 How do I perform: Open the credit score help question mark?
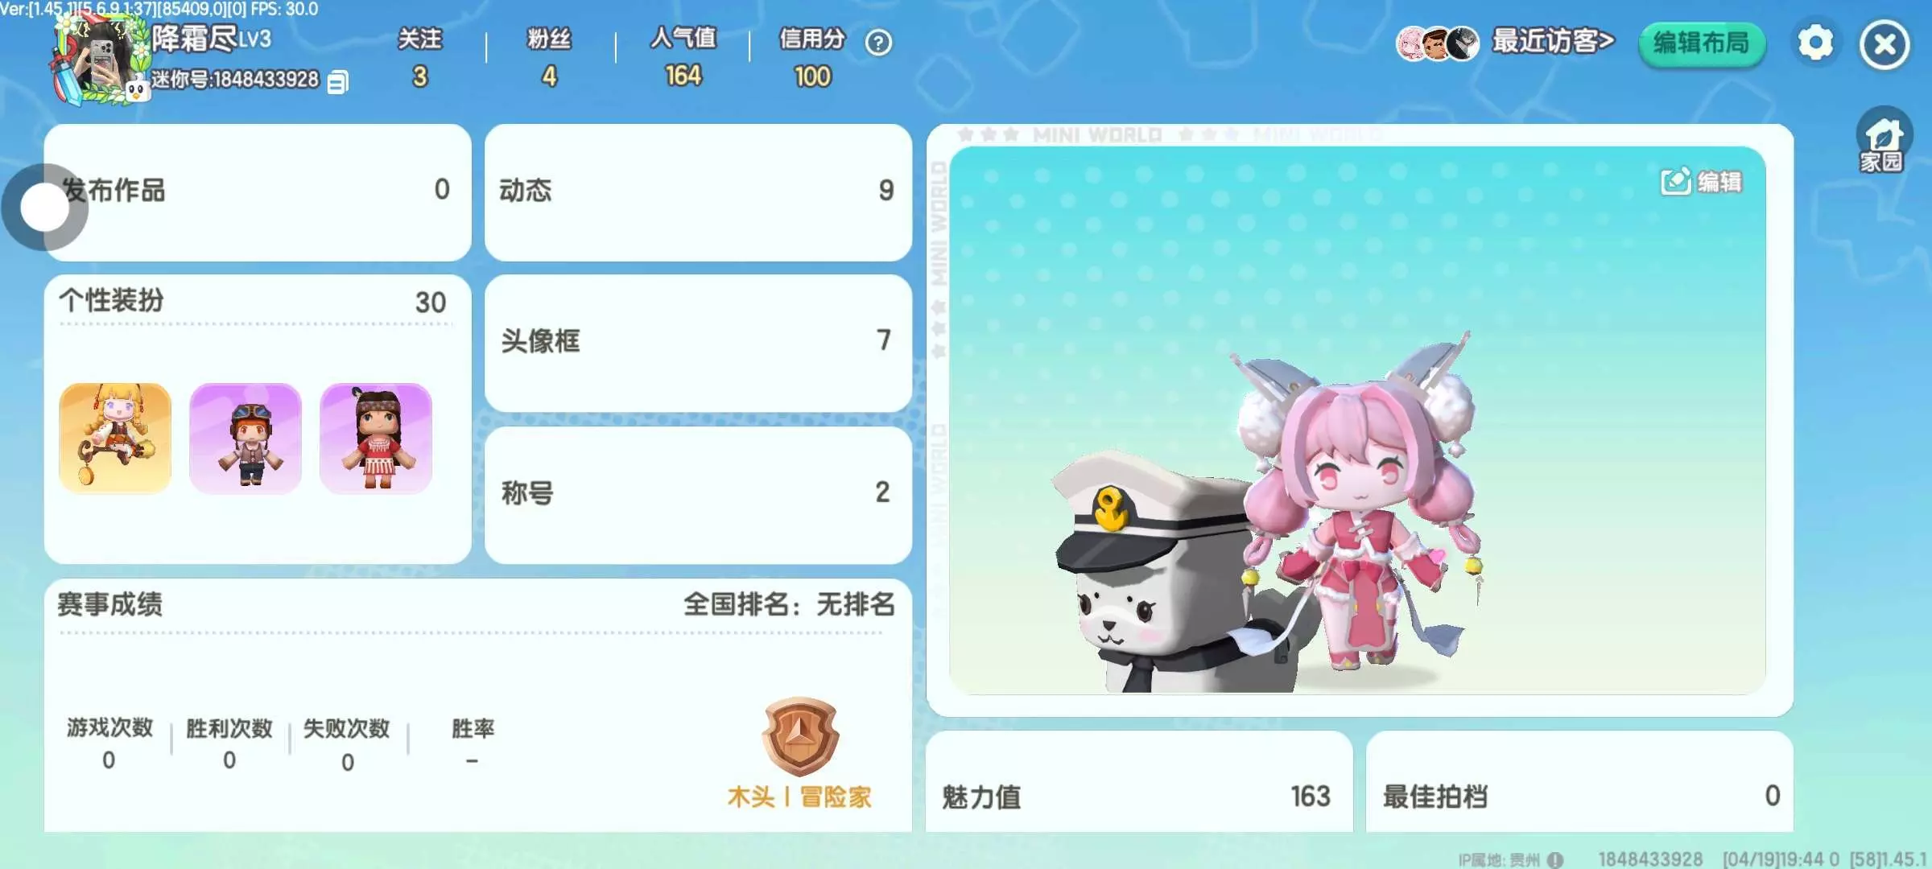pyautogui.click(x=878, y=42)
